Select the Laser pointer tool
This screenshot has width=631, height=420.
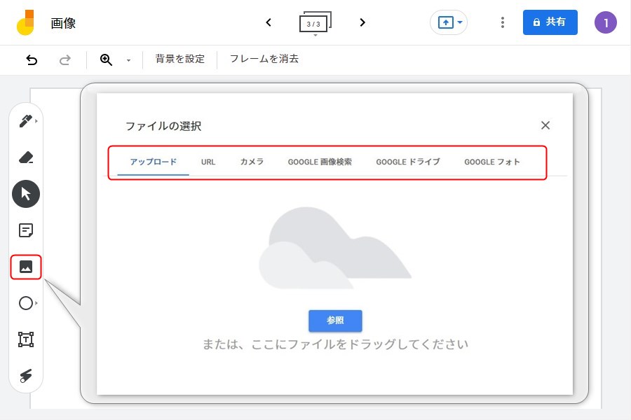[26, 375]
